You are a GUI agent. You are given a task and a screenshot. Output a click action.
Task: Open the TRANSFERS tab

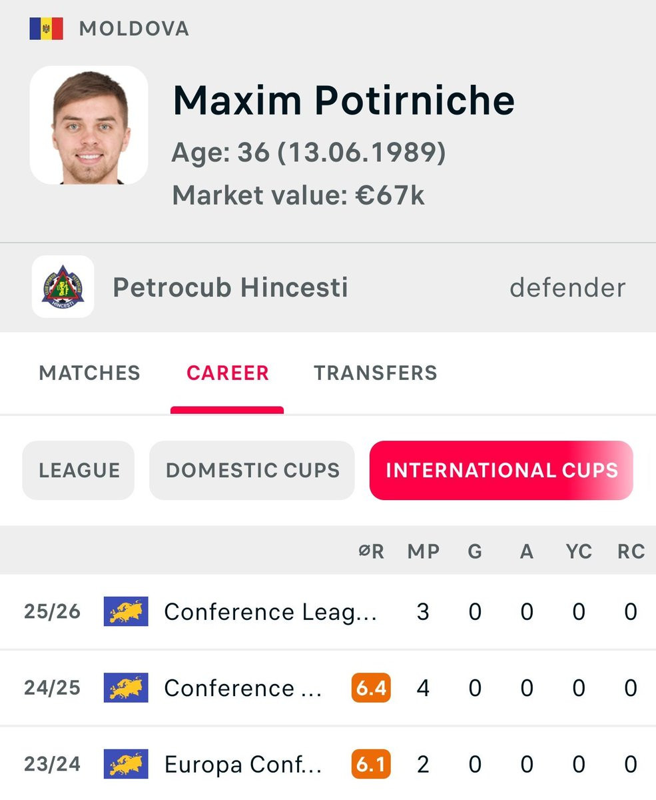[376, 373]
